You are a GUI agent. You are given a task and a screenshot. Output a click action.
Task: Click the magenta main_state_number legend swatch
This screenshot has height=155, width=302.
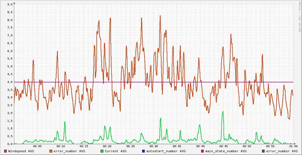click(203, 151)
